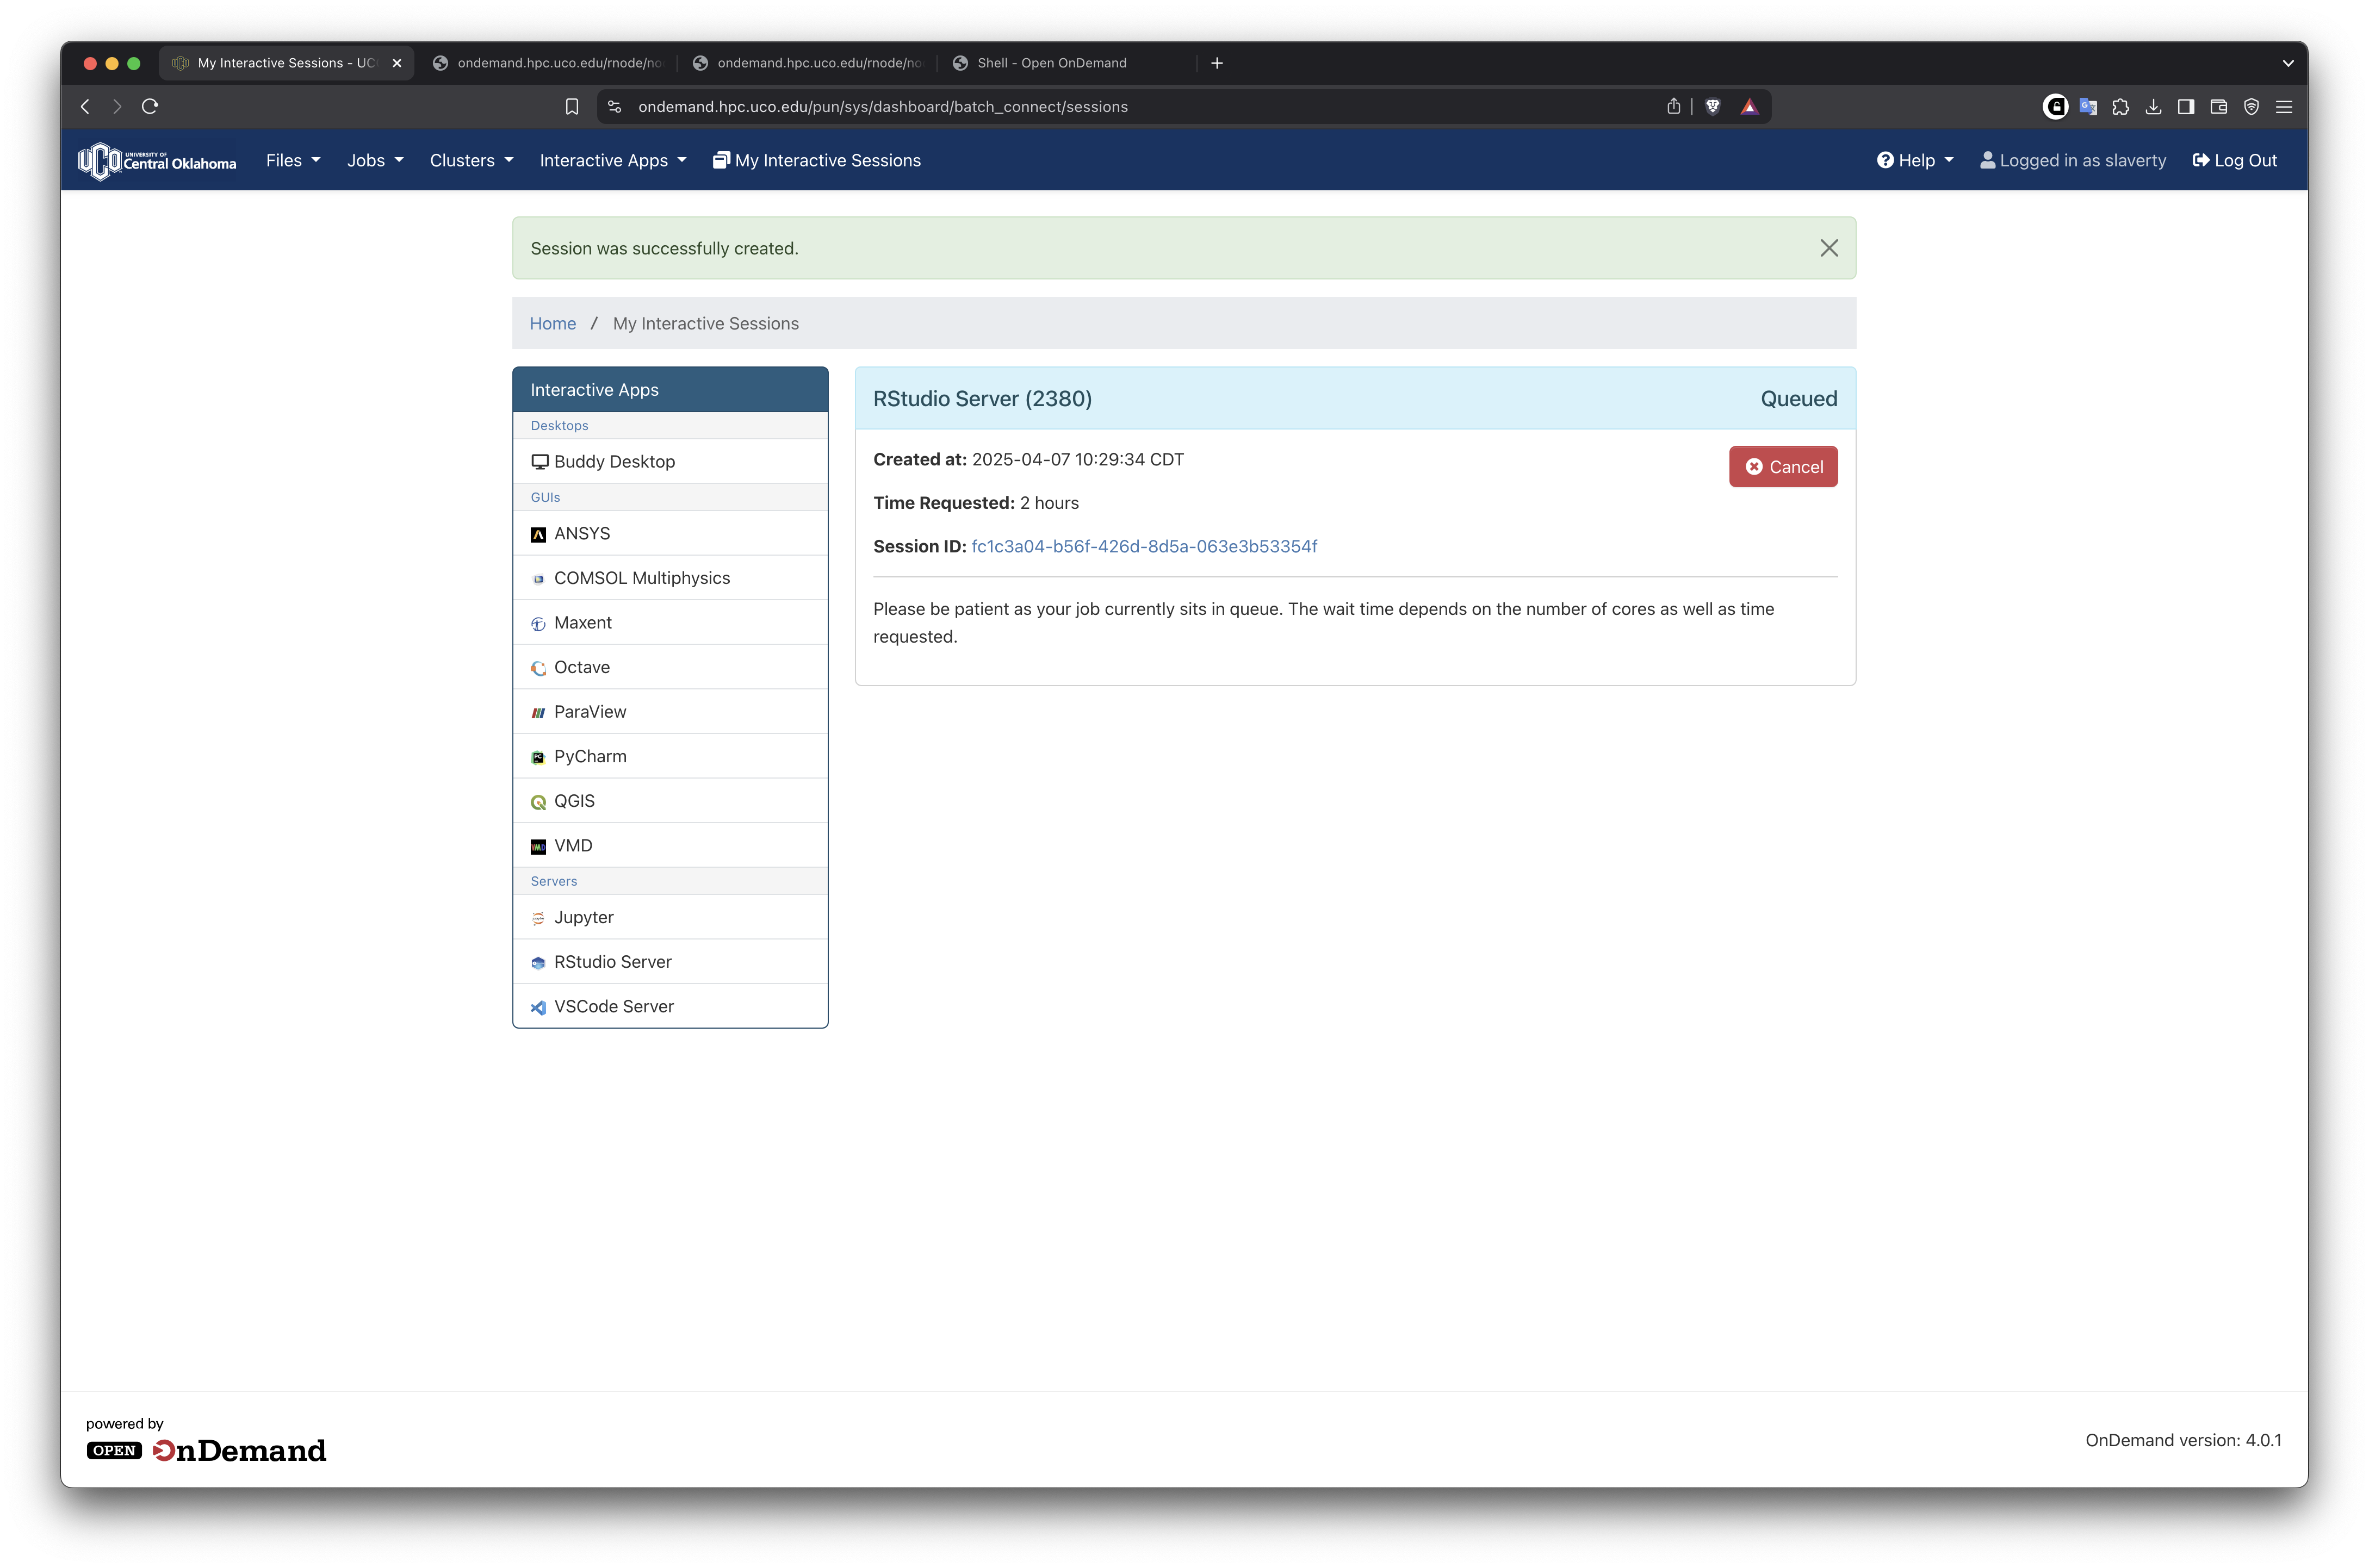Cancel the queued RStudio Server session
The height and width of the screenshot is (1568, 2369).
tap(1783, 467)
